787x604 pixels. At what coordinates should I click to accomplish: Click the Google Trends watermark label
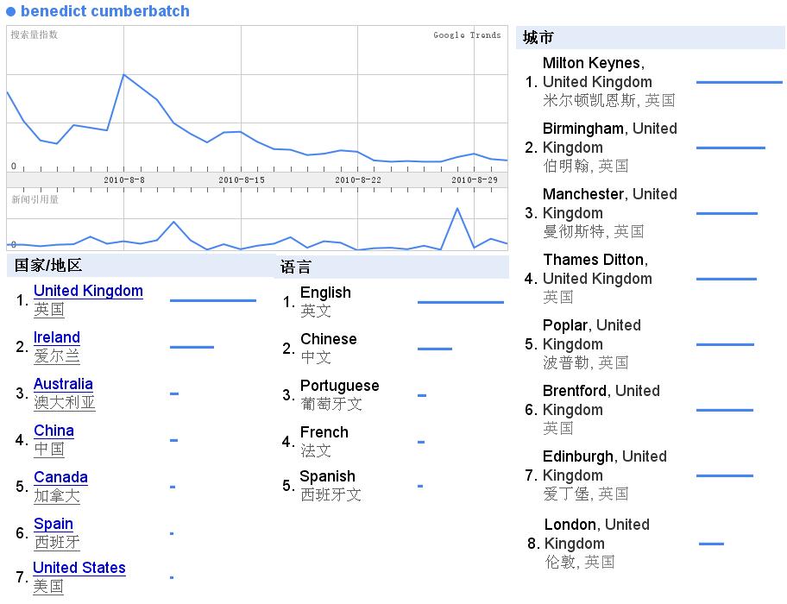point(467,35)
